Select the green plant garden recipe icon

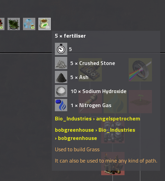14,24
